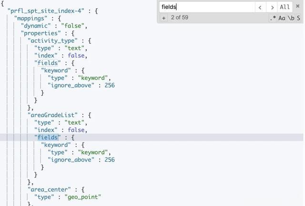Screen dimensions: 305x206
Task: Go to previous search match arrow
Action: 260,8
